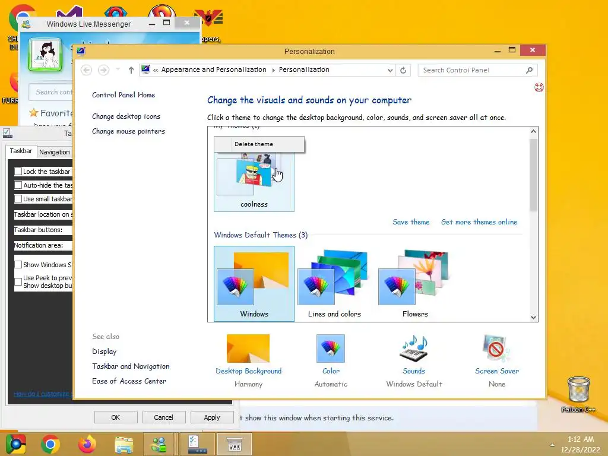Select the coolness theme
Image resolution: width=608 pixels, height=456 pixels.
coord(254,182)
